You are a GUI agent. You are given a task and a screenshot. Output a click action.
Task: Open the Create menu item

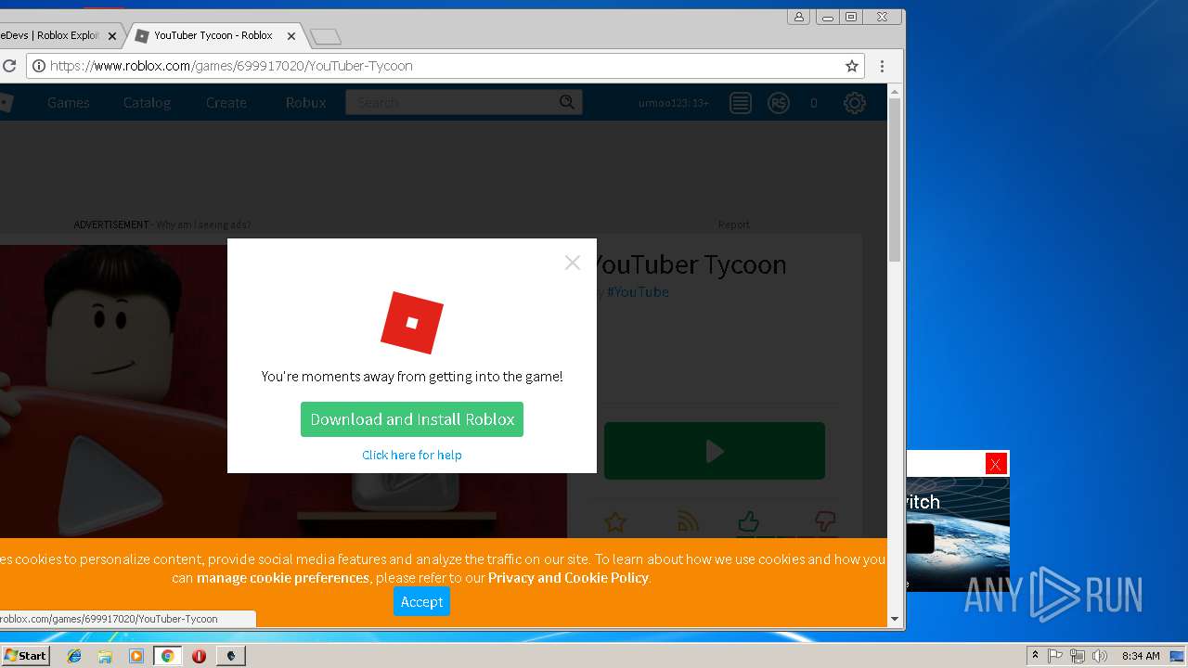[226, 103]
